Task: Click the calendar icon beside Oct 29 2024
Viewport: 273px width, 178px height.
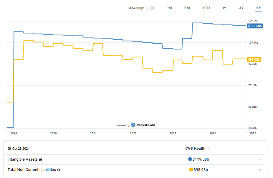Action: (x=9, y=149)
